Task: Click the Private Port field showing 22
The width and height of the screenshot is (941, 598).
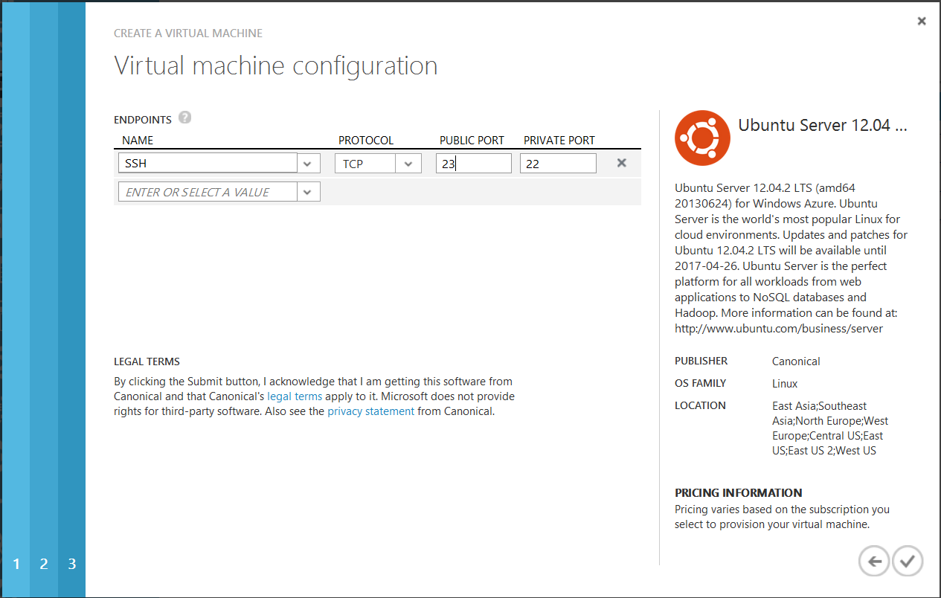Action: tap(558, 164)
